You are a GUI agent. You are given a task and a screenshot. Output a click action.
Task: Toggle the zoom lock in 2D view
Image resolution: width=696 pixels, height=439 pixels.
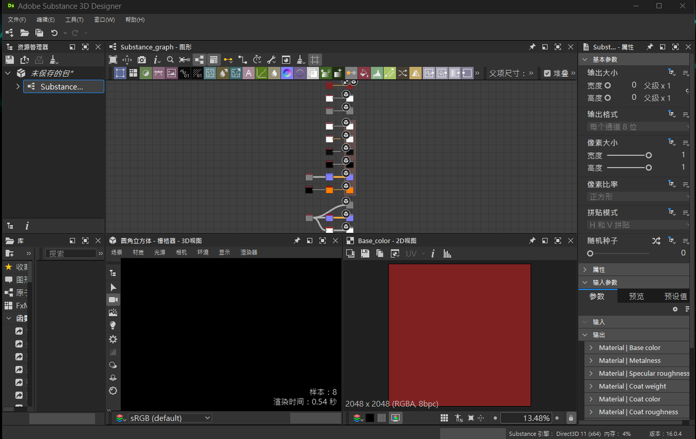tap(570, 418)
